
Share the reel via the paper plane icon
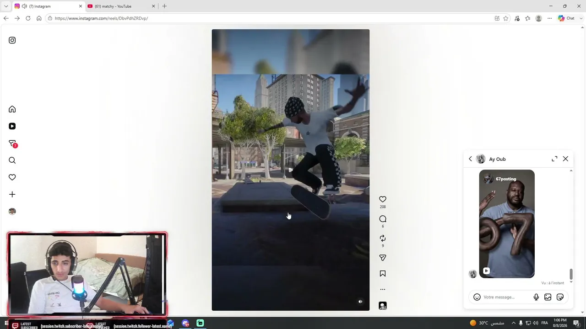tap(383, 258)
